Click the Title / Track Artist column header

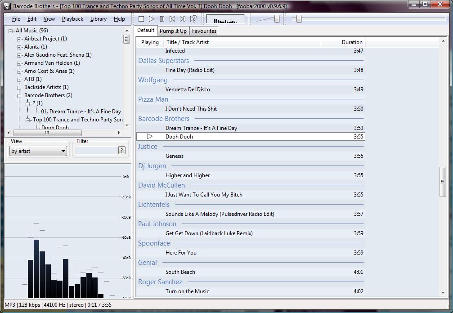point(188,42)
